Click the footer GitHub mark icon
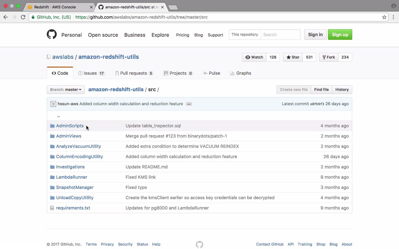The image size is (399, 249). 199,245
